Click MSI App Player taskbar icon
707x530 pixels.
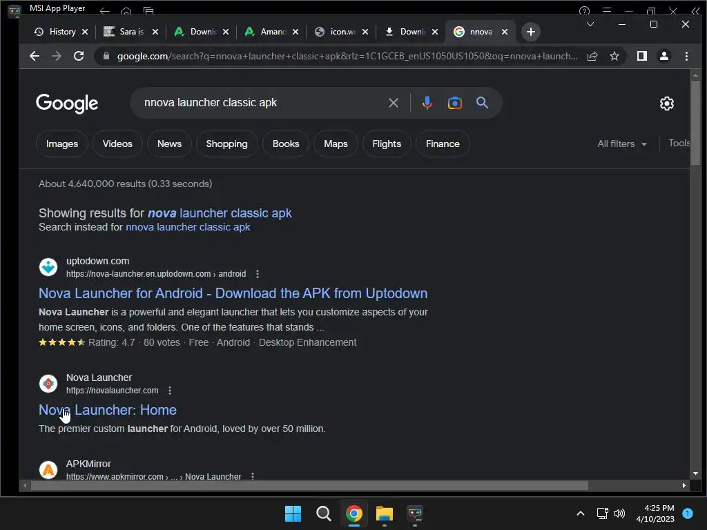pos(415,513)
